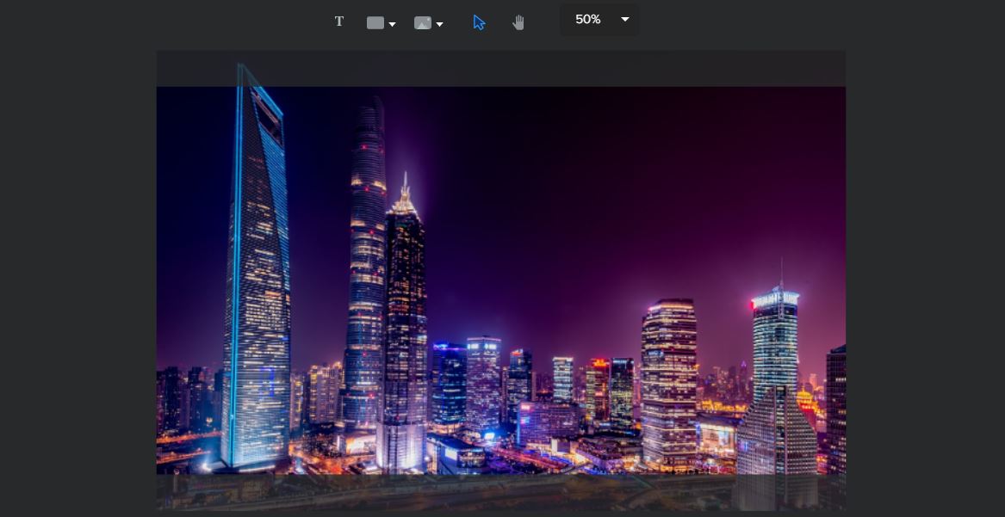Select the Text tool
Screen dimensions: 1005x517
click(339, 22)
